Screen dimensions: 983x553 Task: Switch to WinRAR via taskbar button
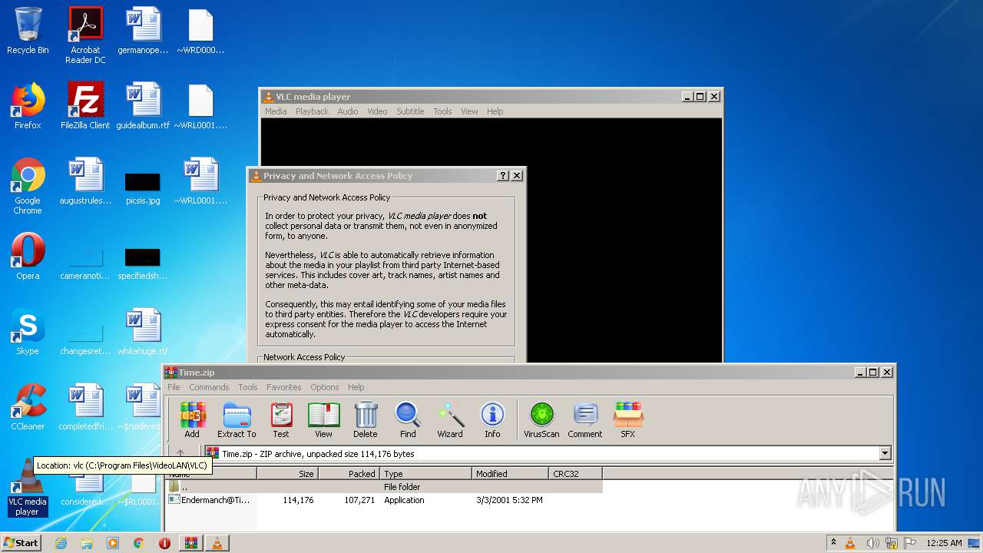coord(190,543)
